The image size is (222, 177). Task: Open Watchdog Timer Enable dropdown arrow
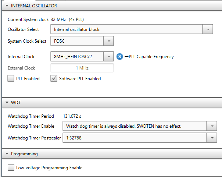(x=212, y=126)
